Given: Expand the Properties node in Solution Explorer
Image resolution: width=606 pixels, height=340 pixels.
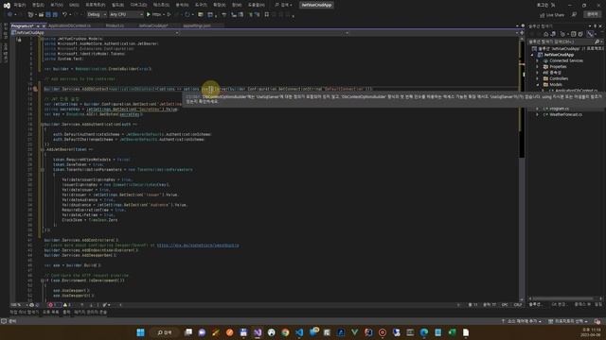Looking at the screenshot, I should 537,67.
